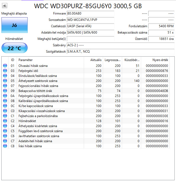Select the Függőben levő szektorok száma name

[x=40, y=131]
